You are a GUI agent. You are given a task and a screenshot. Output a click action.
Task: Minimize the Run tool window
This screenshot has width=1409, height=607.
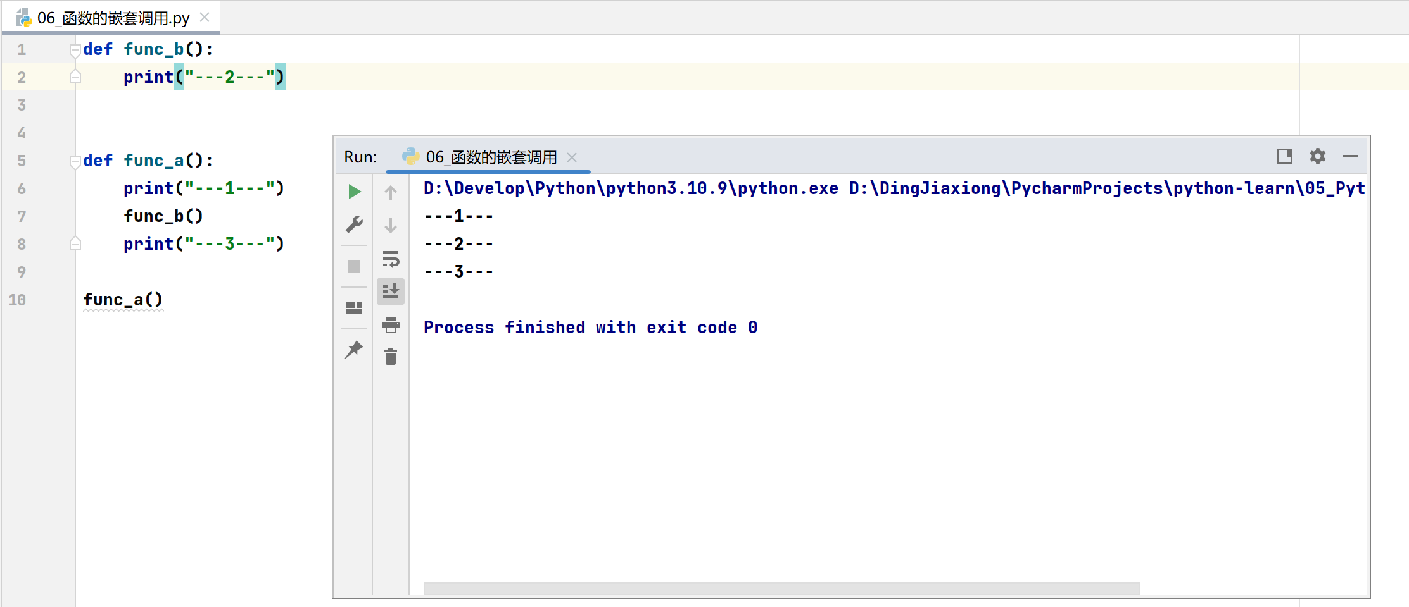pos(1351,156)
